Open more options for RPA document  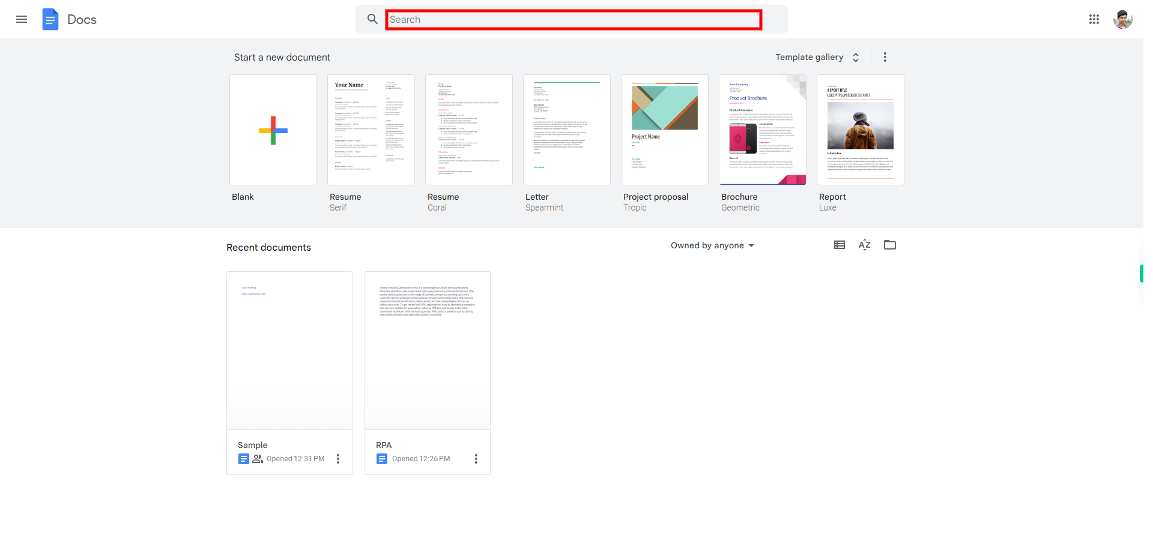tap(476, 459)
